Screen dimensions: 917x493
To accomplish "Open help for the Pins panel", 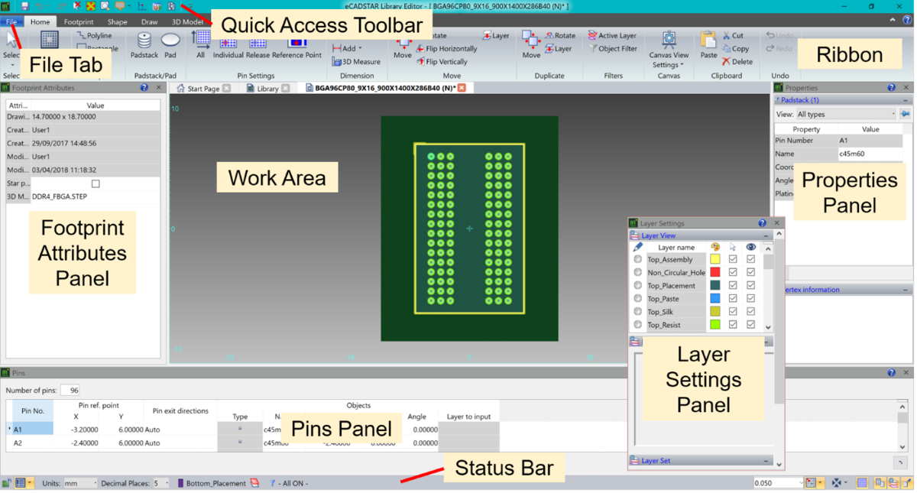I will point(891,373).
